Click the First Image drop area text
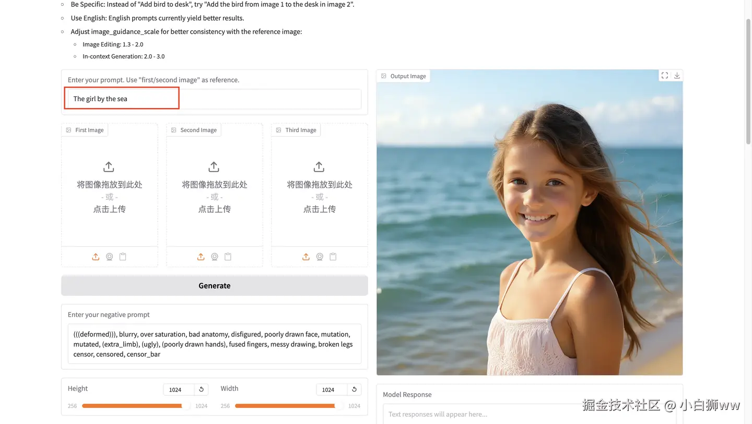This screenshot has width=752, height=424. 110,197
